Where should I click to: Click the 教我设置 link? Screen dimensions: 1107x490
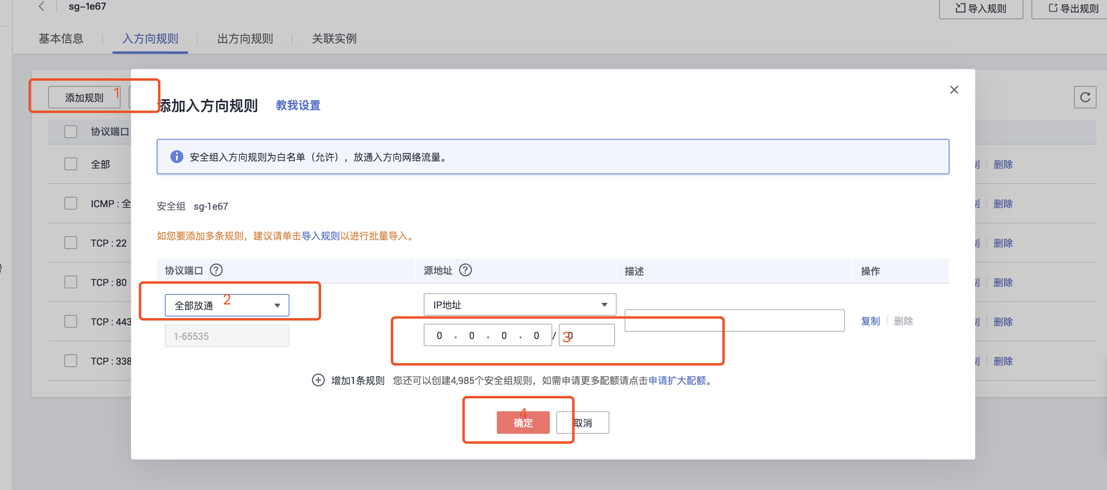point(298,105)
